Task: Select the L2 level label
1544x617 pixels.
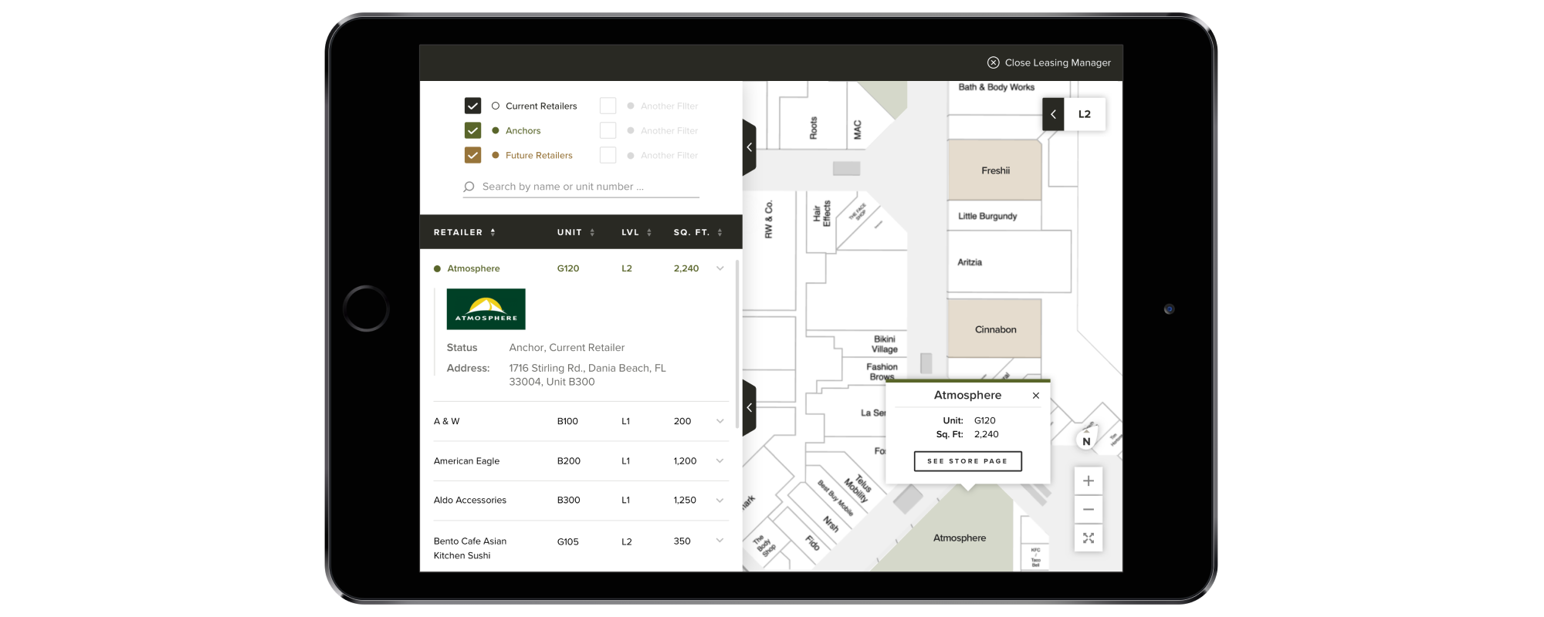Action: [1085, 114]
